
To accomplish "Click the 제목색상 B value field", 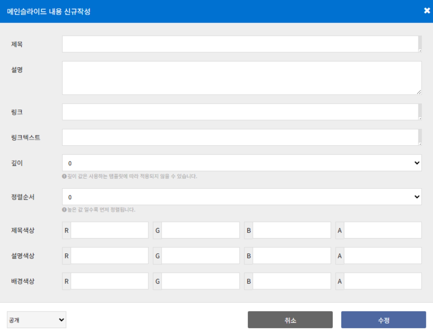I will [292, 230].
